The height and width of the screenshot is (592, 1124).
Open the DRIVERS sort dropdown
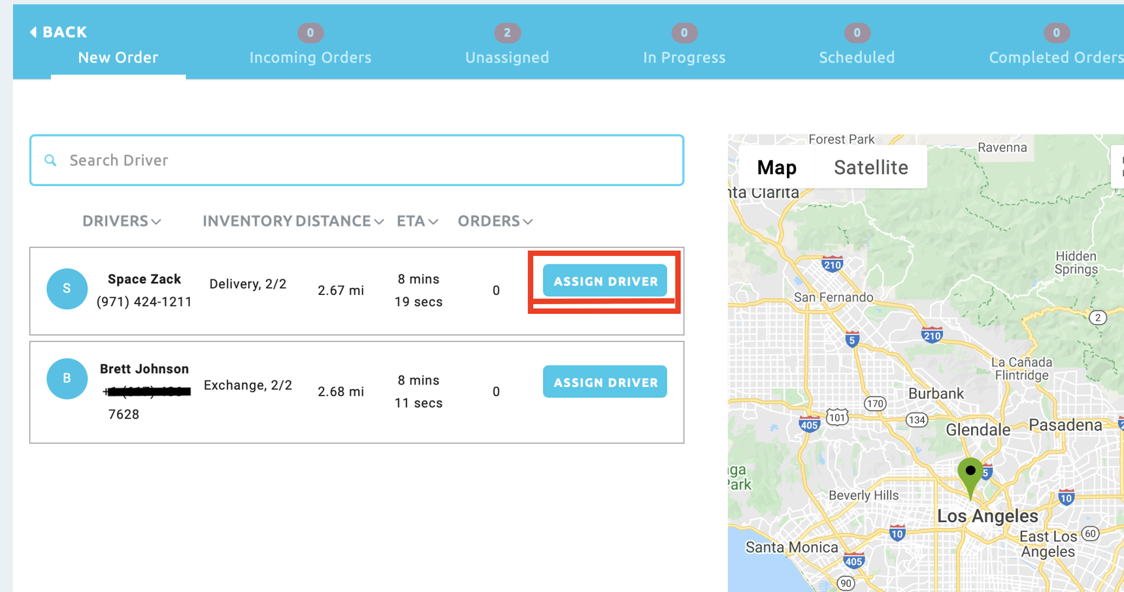click(x=122, y=221)
